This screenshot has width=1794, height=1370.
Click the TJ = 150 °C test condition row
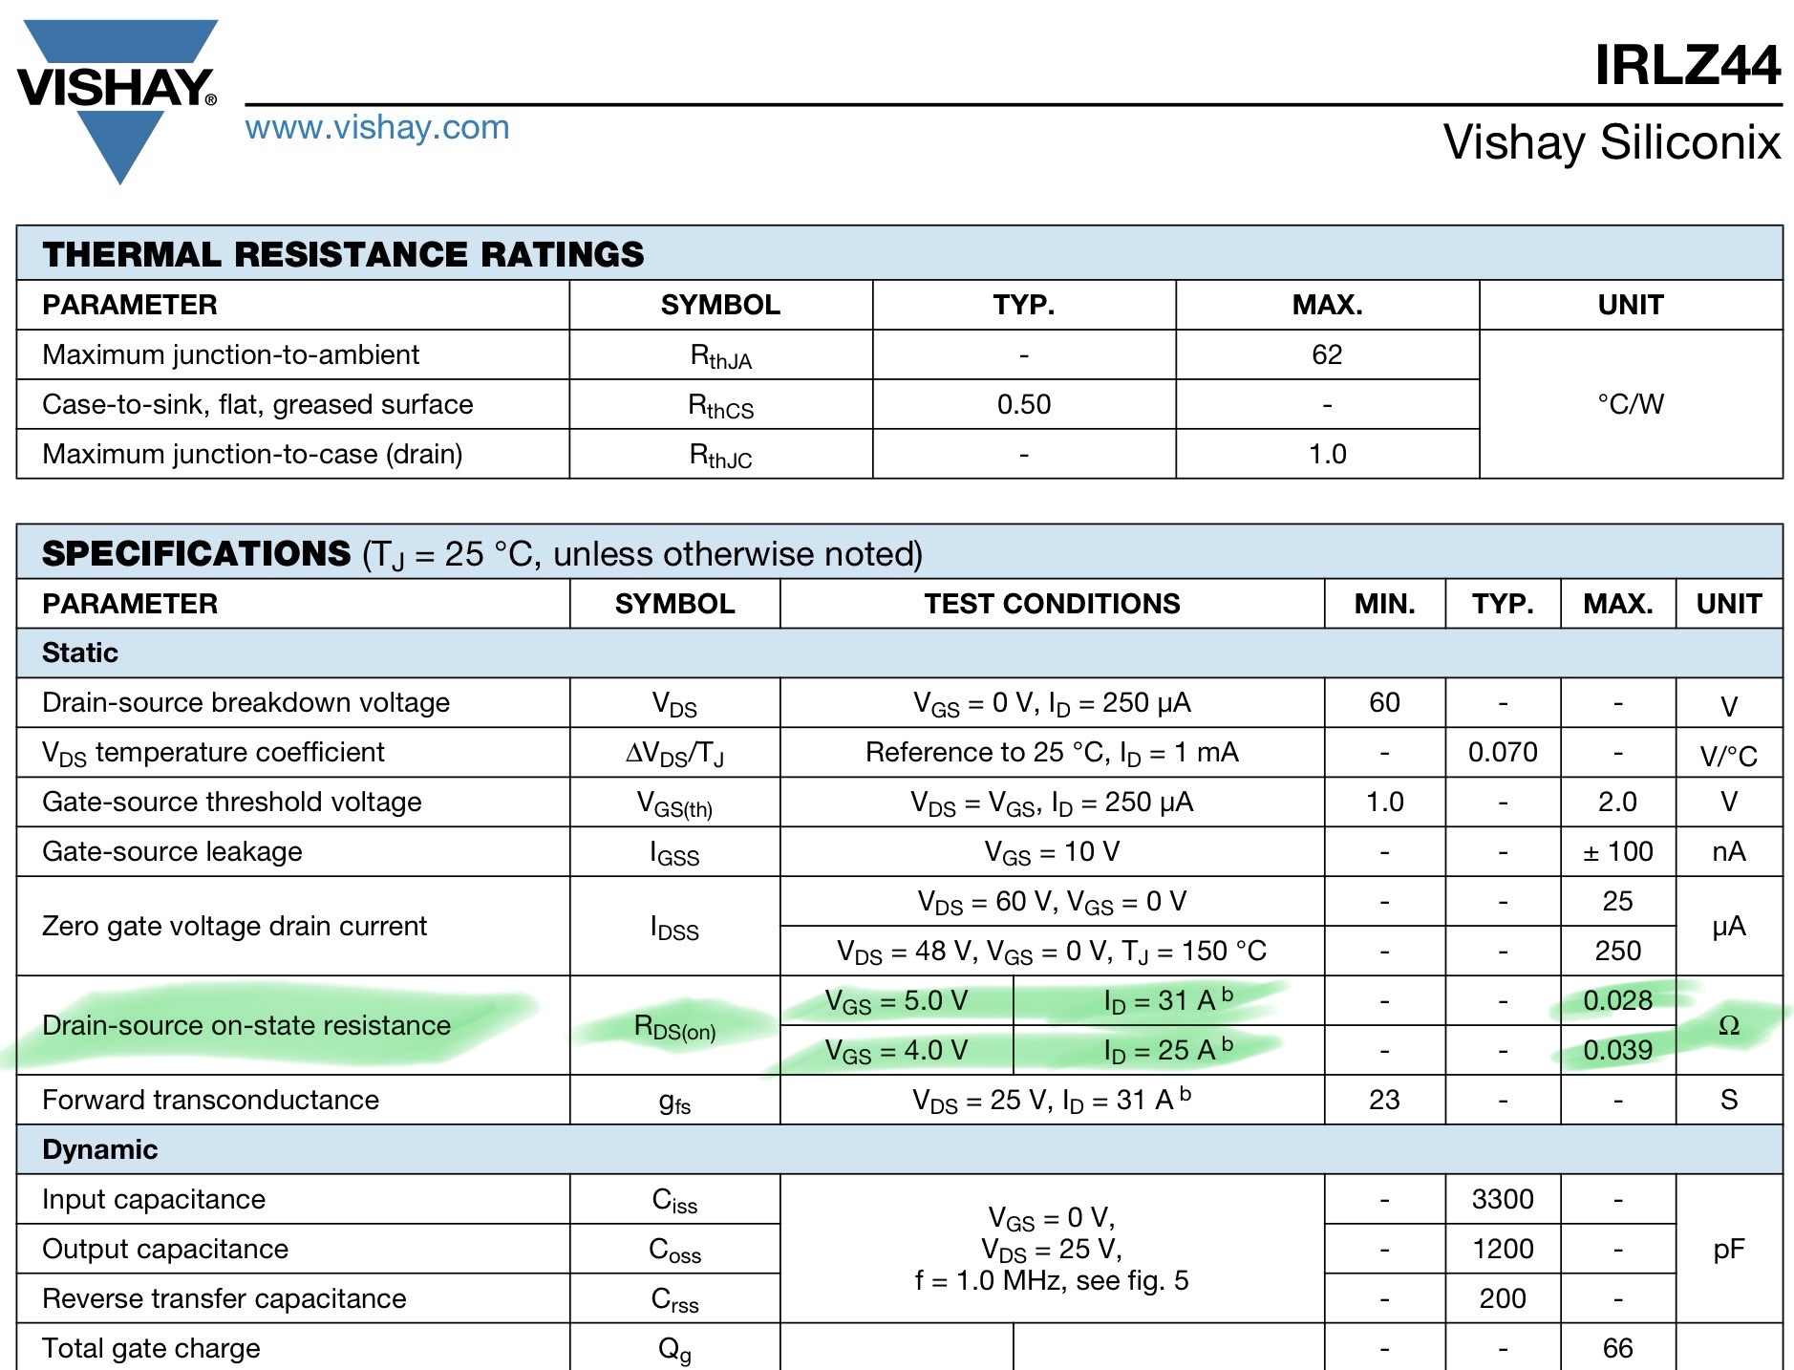[1052, 953]
